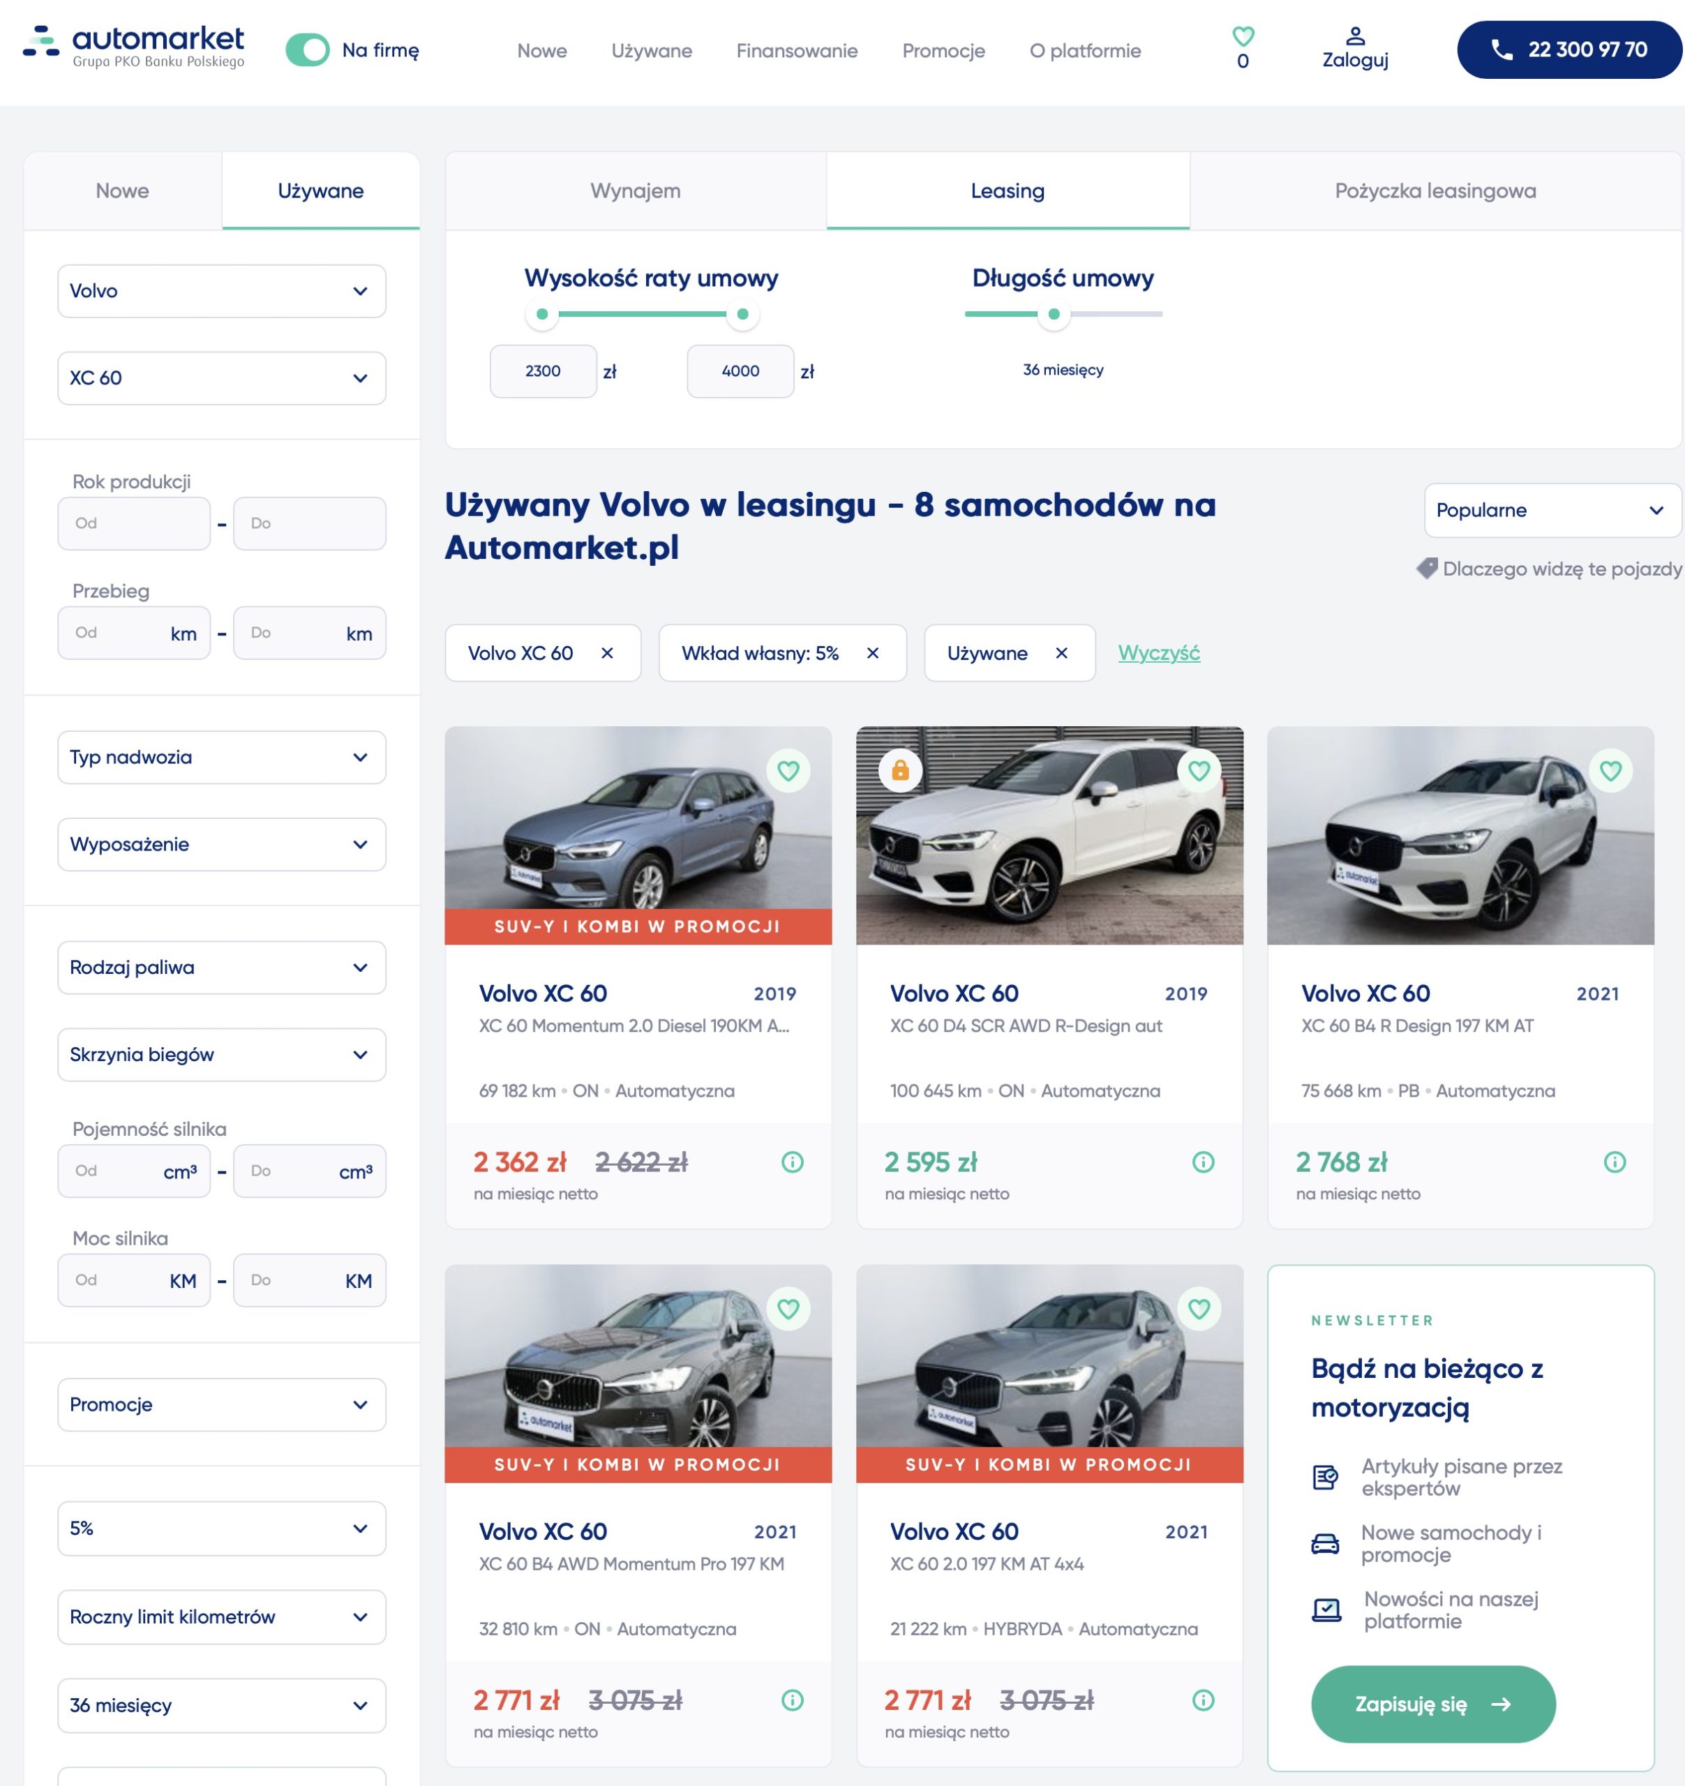This screenshot has width=1685, height=1786.
Task: Click the 2300 zł minimum rate field
Action: (x=543, y=371)
